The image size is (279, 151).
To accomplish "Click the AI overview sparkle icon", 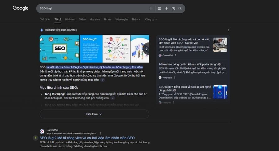I will pyautogui.click(x=42, y=30).
